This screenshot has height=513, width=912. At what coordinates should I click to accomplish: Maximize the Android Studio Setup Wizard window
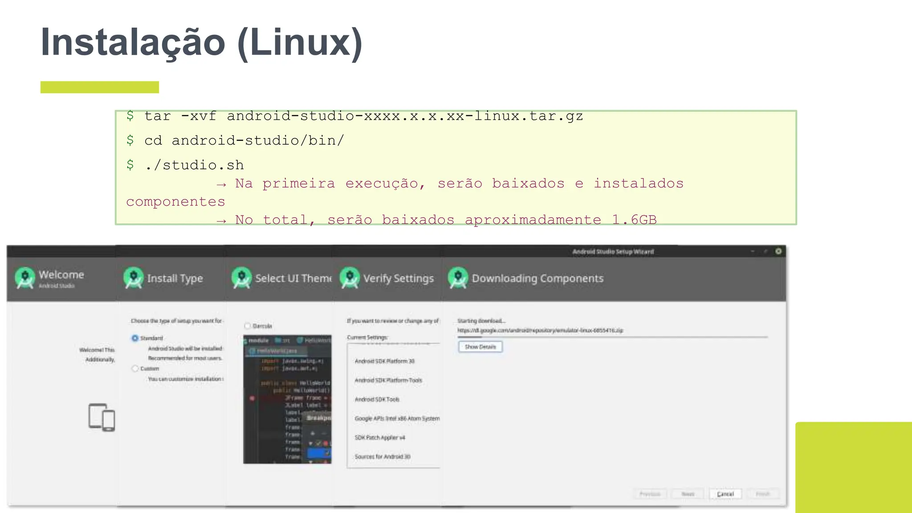coord(765,251)
